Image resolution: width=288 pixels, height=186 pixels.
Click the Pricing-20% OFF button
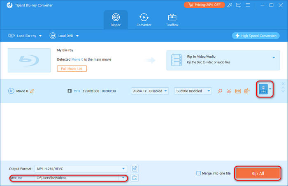204,5
